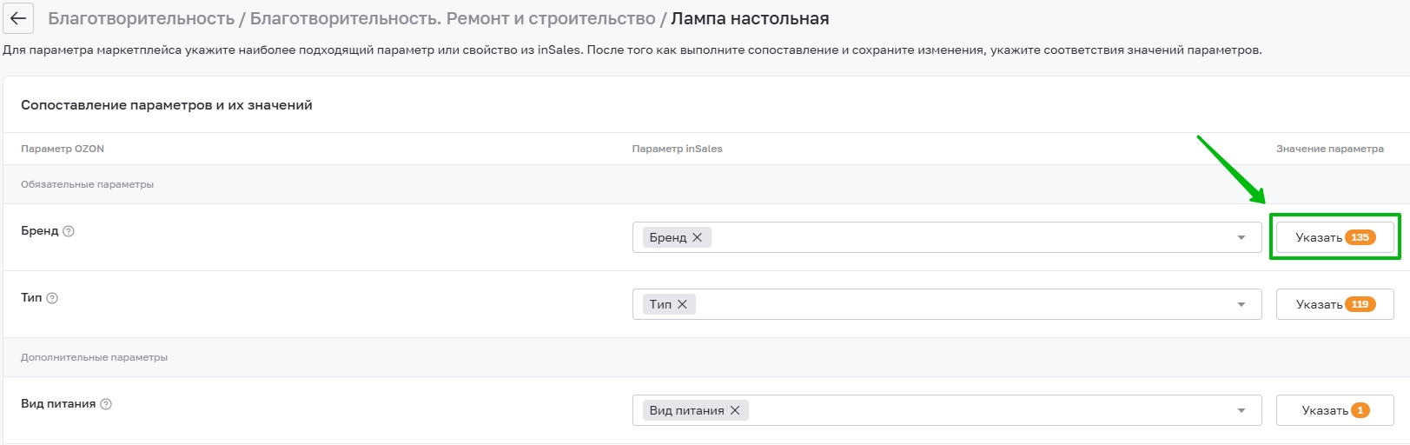Open help tooltip icon next to Бренд
This screenshot has height=445, width=1410.
click(x=69, y=231)
